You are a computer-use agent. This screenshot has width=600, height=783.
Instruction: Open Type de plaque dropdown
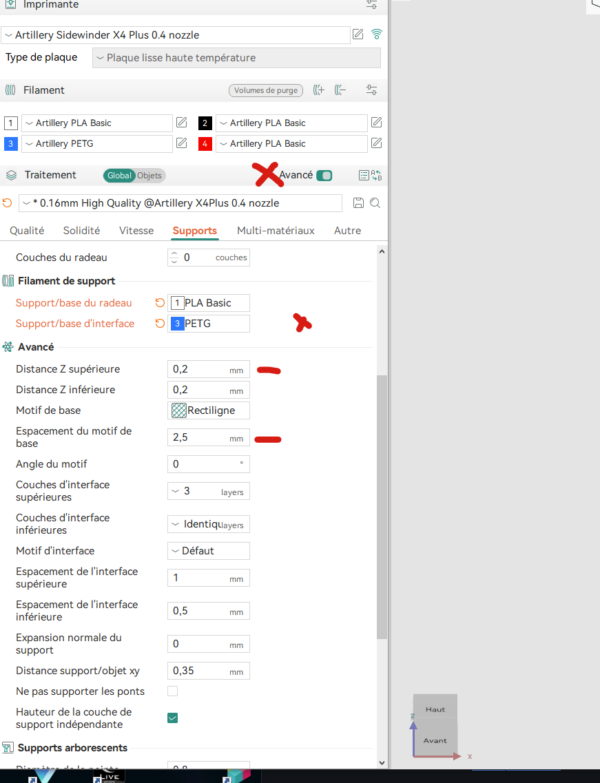[236, 58]
